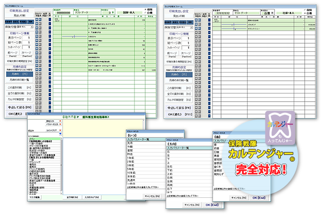The width and height of the screenshot is (322, 215).
Task: Select 自費 radio in right print window
Action: point(305,13)
